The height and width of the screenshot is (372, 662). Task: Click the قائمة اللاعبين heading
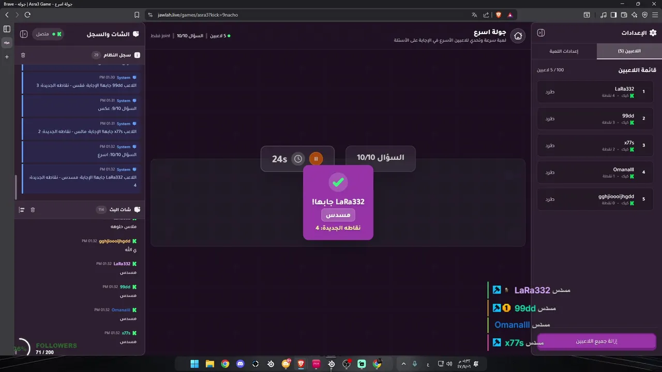637,70
